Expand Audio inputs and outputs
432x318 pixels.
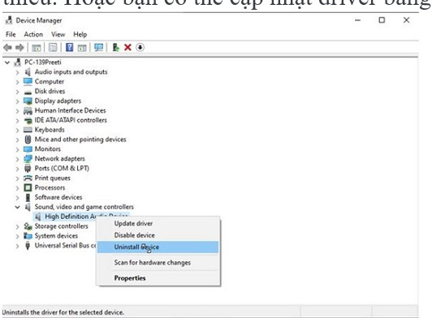17,72
